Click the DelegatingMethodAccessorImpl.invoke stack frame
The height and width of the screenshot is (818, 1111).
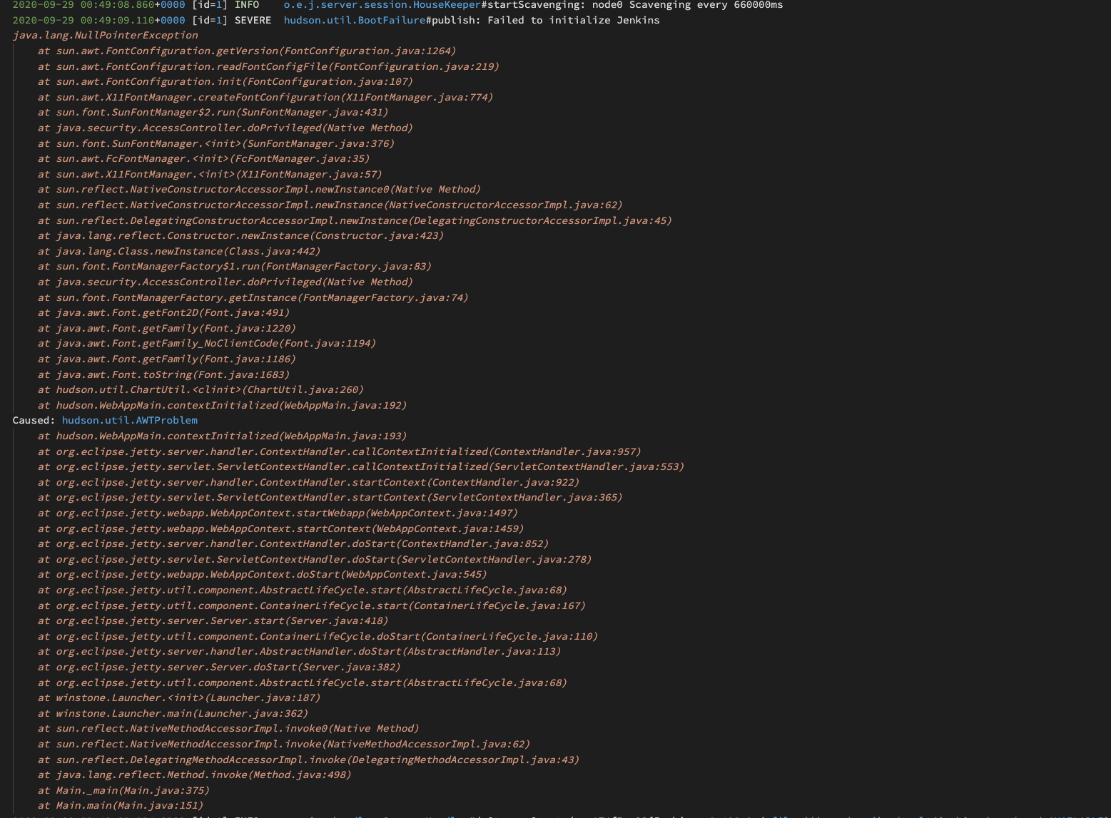(309, 760)
